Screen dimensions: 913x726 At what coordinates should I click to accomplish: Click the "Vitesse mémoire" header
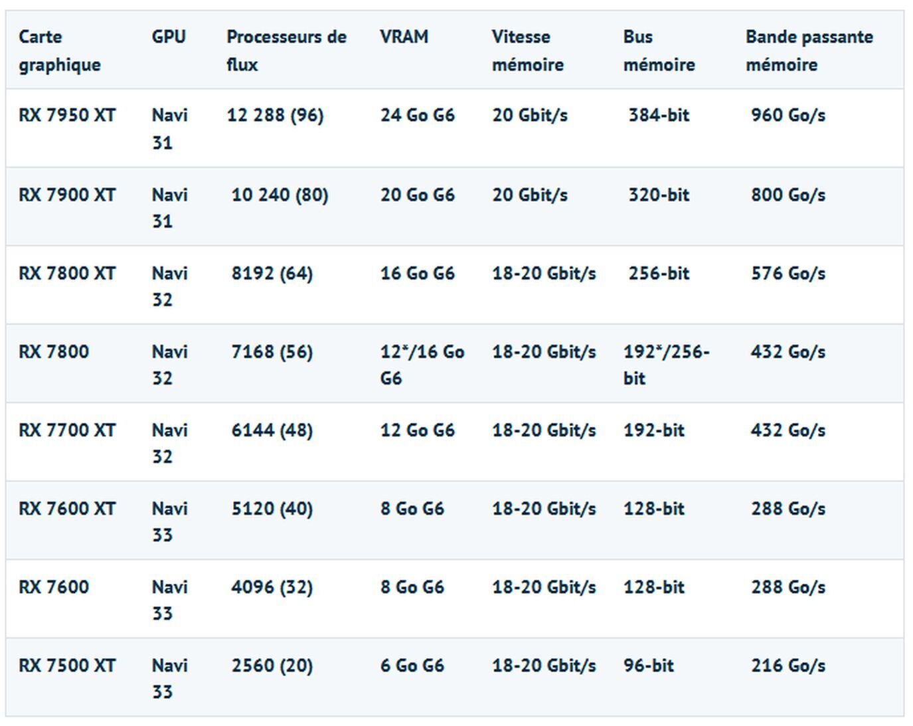[x=527, y=50]
